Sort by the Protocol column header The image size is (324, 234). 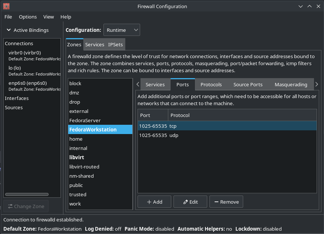[180, 115]
